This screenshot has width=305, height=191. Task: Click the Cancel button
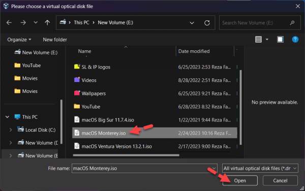click(x=280, y=180)
